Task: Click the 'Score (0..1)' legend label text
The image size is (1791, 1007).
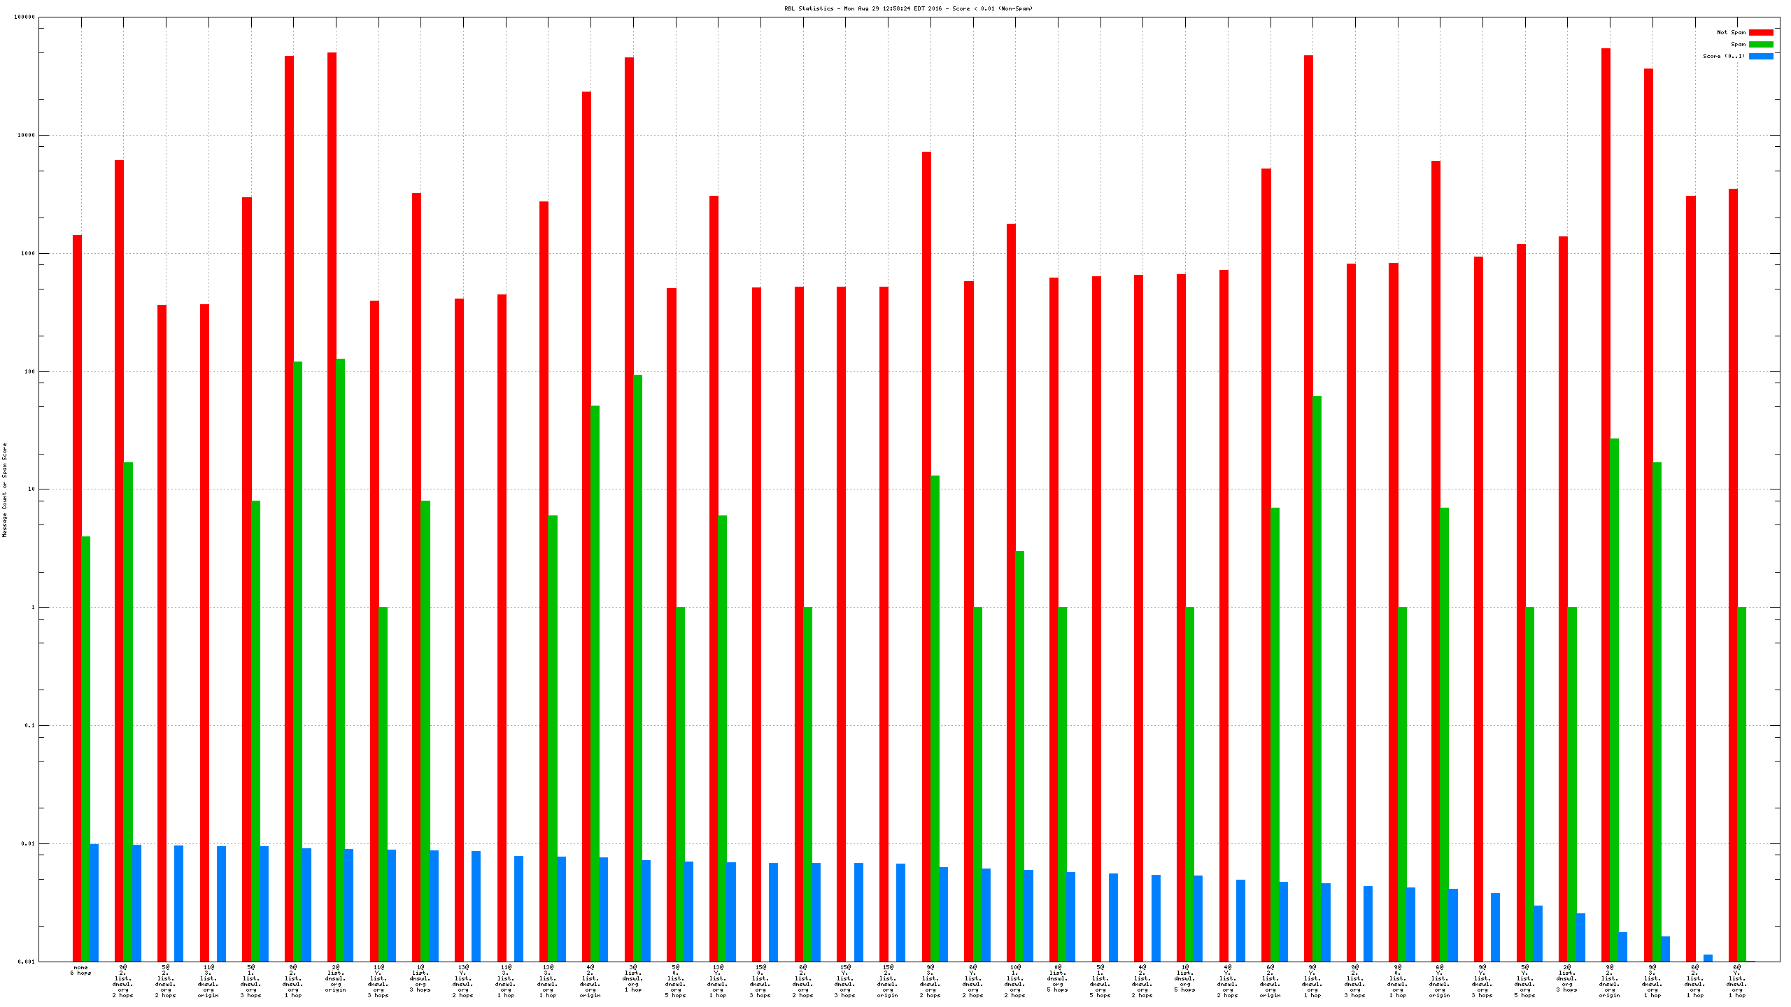Action: (1724, 56)
